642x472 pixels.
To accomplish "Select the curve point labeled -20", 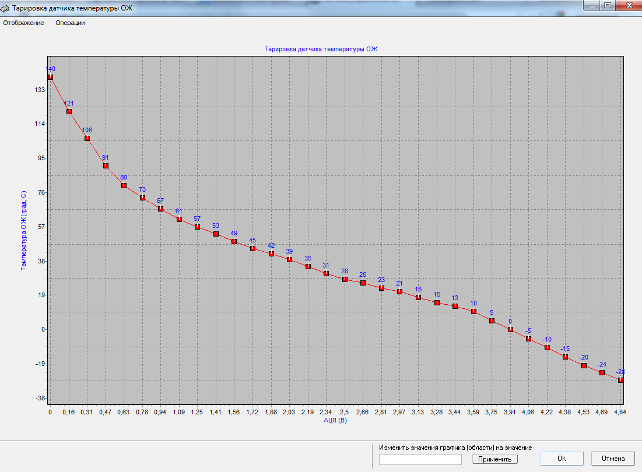I will (x=584, y=366).
